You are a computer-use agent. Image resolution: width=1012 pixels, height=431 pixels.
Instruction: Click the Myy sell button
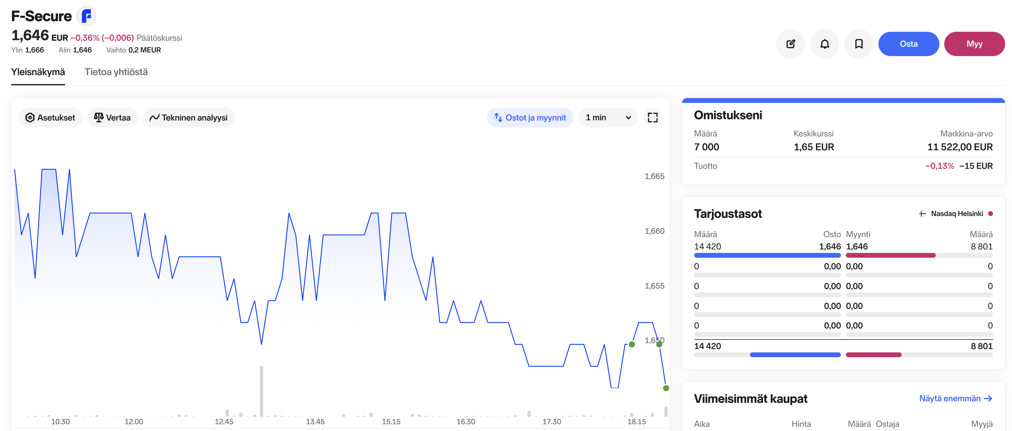[974, 44]
